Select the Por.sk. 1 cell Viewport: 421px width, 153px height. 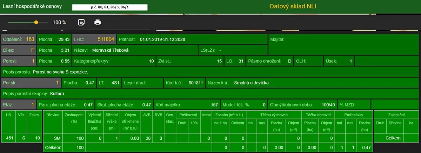coord(31,83)
